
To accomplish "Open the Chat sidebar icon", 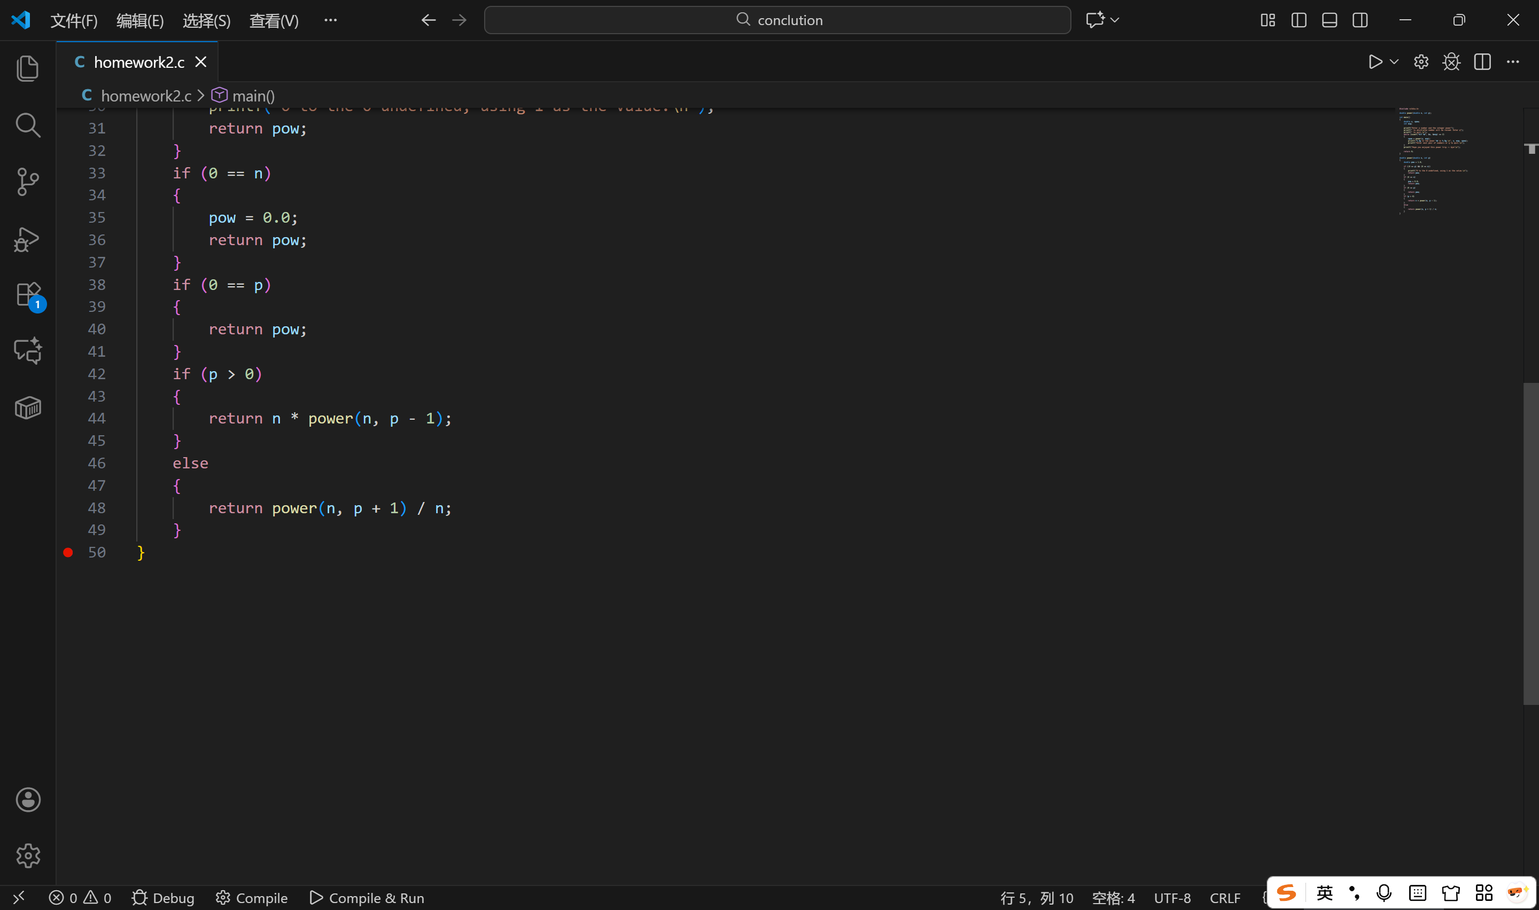I will 28,351.
